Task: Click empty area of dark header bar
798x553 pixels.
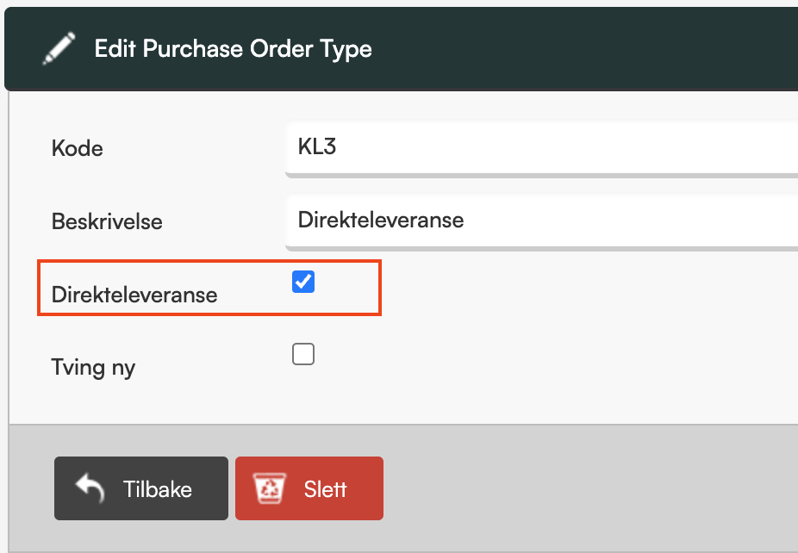Action: coord(586,48)
